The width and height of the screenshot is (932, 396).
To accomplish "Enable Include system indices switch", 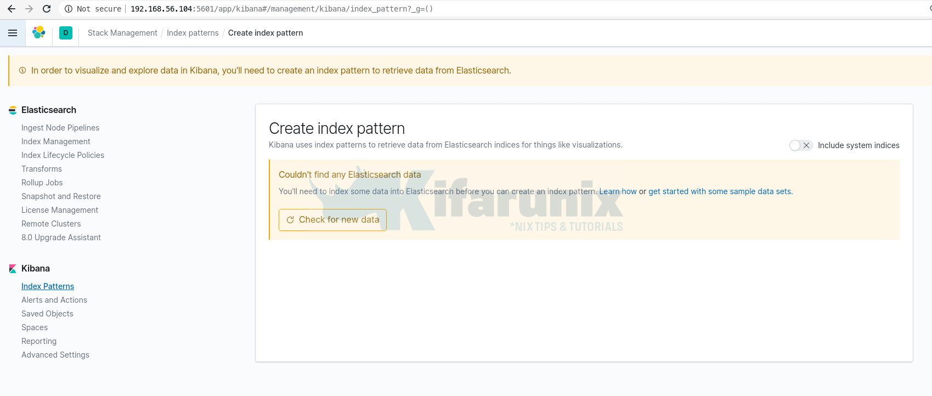I will pos(800,145).
